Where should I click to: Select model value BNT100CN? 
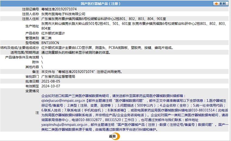tap(50, 43)
